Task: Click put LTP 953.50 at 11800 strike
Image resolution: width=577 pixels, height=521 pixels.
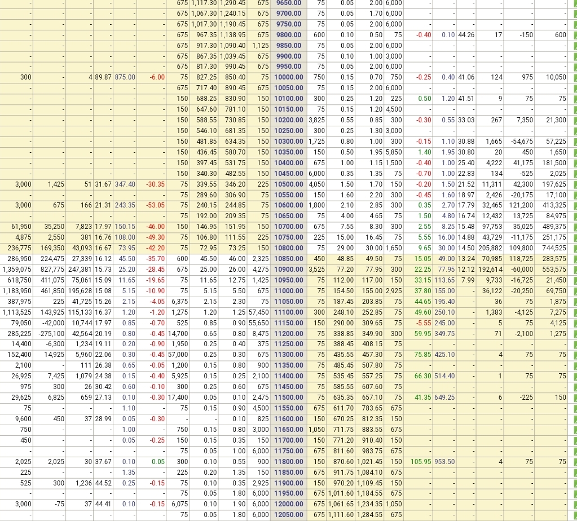Action: (x=444, y=462)
